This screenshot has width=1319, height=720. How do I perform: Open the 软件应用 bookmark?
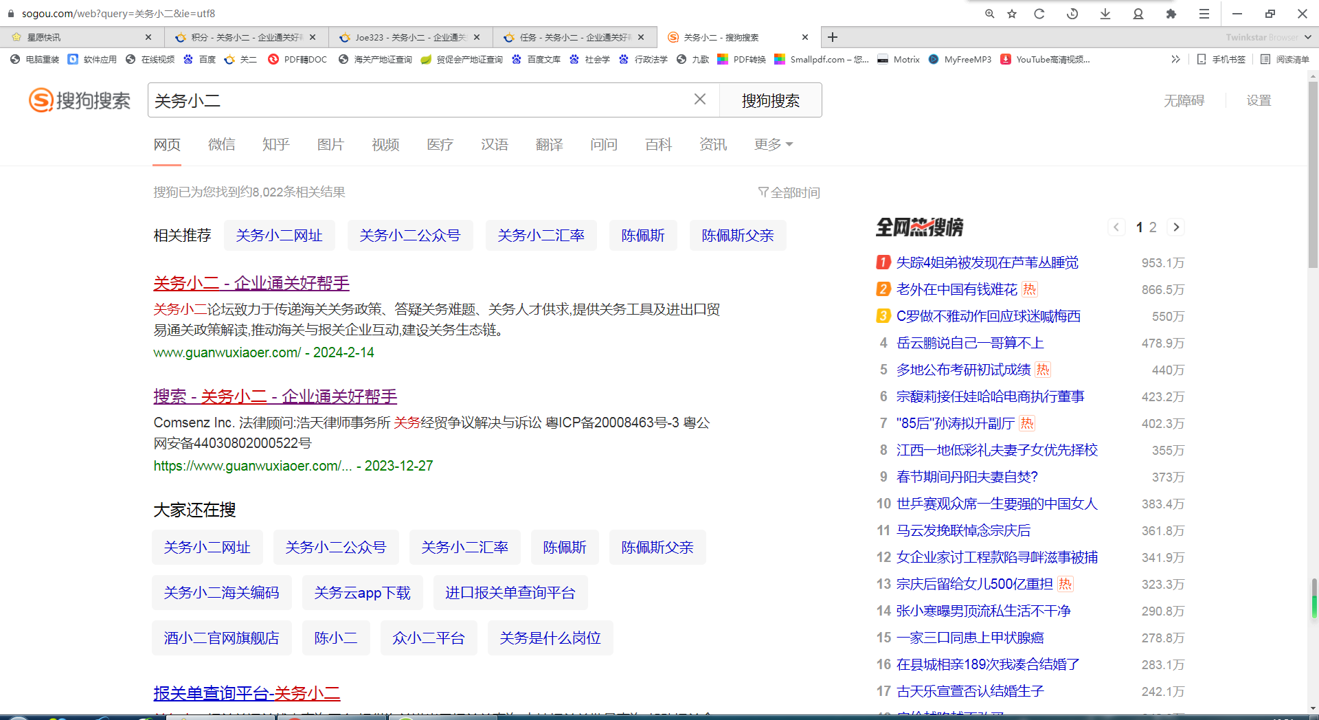click(x=93, y=60)
